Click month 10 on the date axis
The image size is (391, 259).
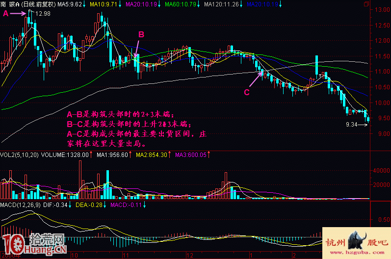[74, 255]
